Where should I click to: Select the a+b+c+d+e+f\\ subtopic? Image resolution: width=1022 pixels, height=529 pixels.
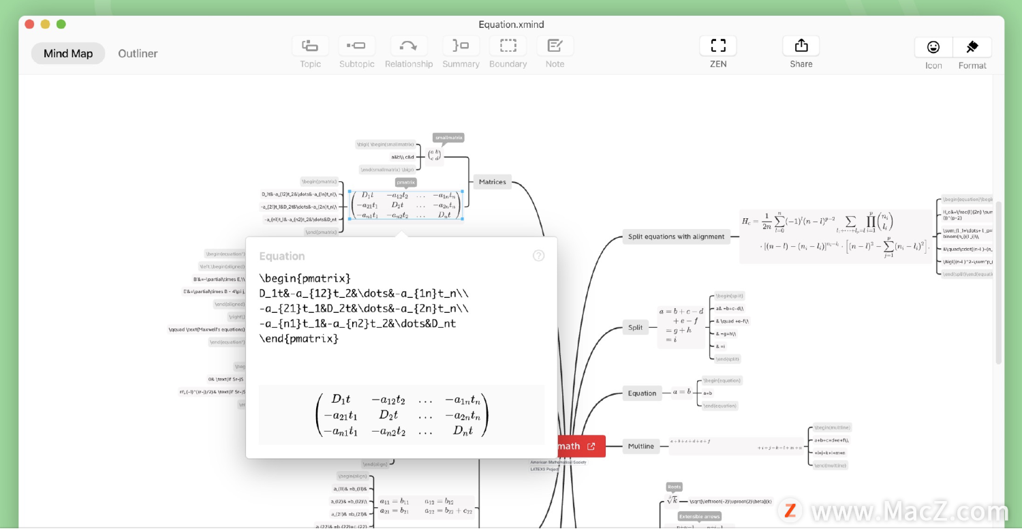click(x=831, y=440)
